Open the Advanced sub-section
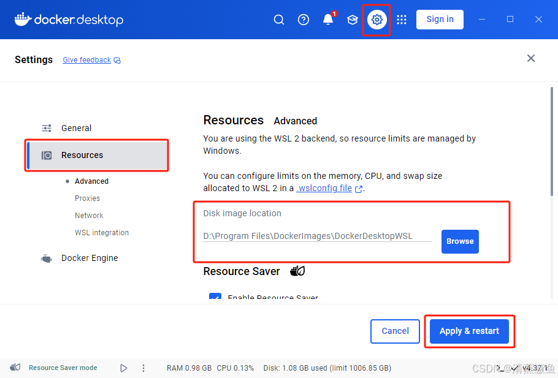The height and width of the screenshot is (378, 558). (x=91, y=181)
